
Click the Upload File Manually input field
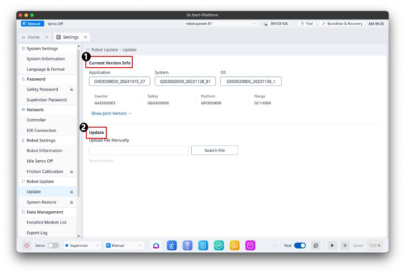(139, 150)
